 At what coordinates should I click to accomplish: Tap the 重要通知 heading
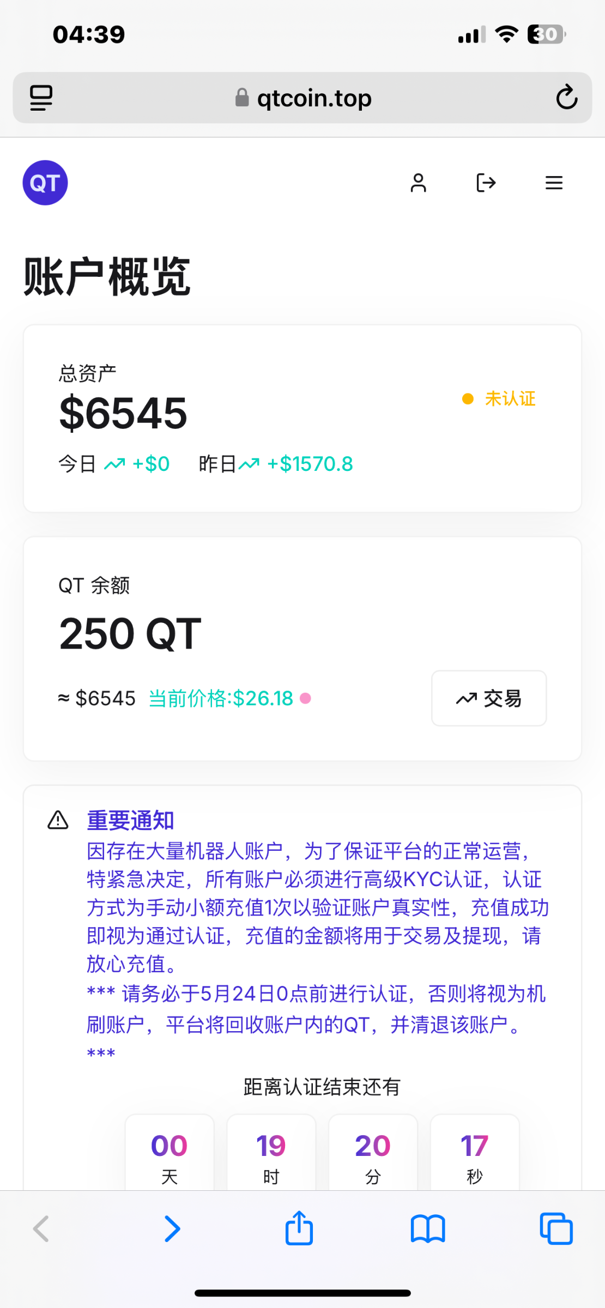point(131,820)
